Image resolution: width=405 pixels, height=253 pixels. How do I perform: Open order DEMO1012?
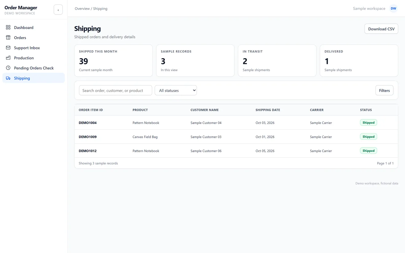coord(88,151)
